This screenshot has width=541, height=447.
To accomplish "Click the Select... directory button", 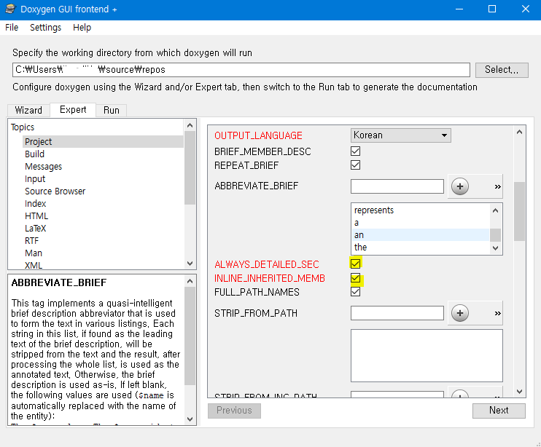I will click(x=502, y=70).
